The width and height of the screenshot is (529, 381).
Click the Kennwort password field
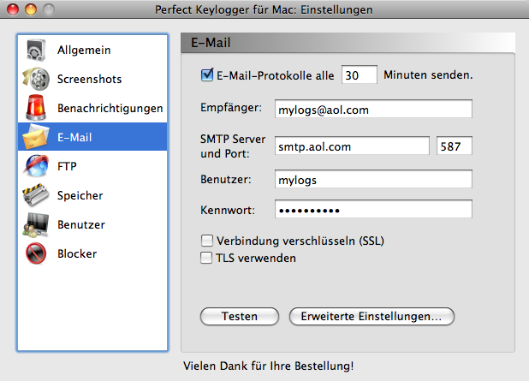pos(373,209)
